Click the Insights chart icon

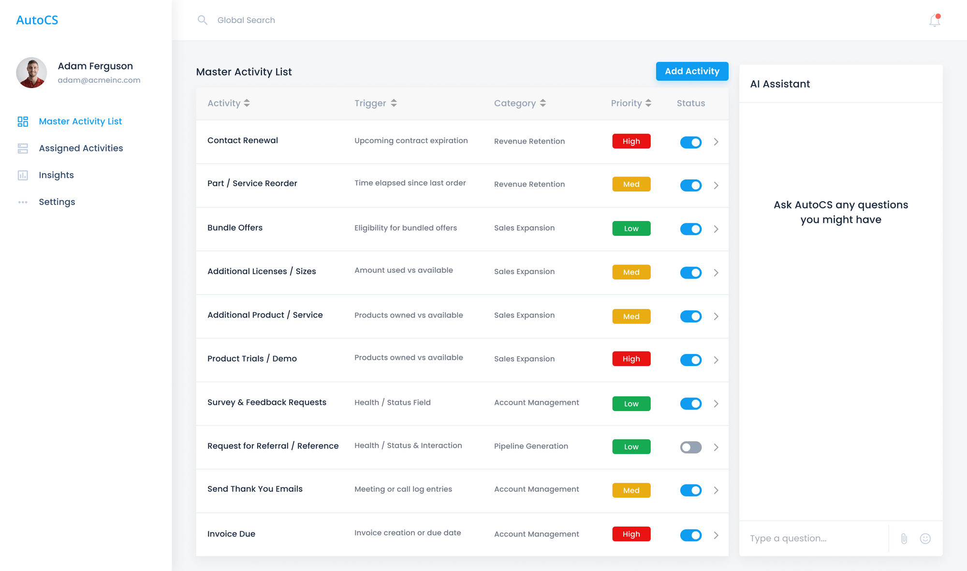click(x=23, y=175)
